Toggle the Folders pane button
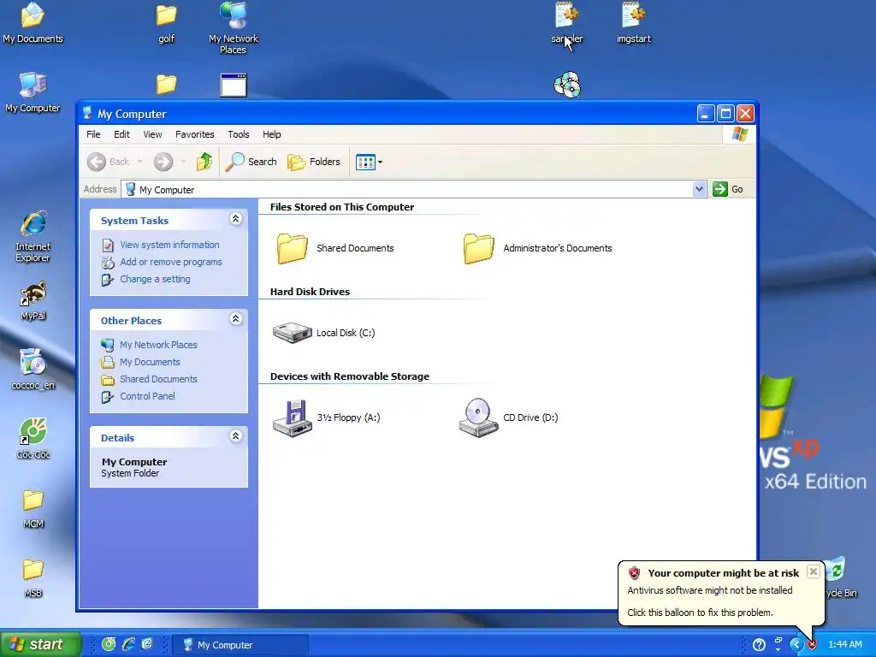This screenshot has height=657, width=876. (x=313, y=162)
